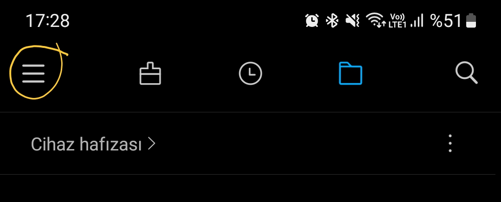Tap the battery icon in status bar

point(471,21)
